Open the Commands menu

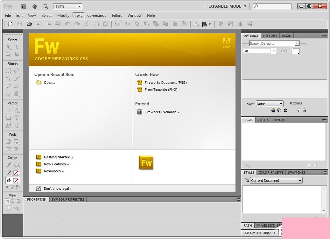(x=97, y=16)
